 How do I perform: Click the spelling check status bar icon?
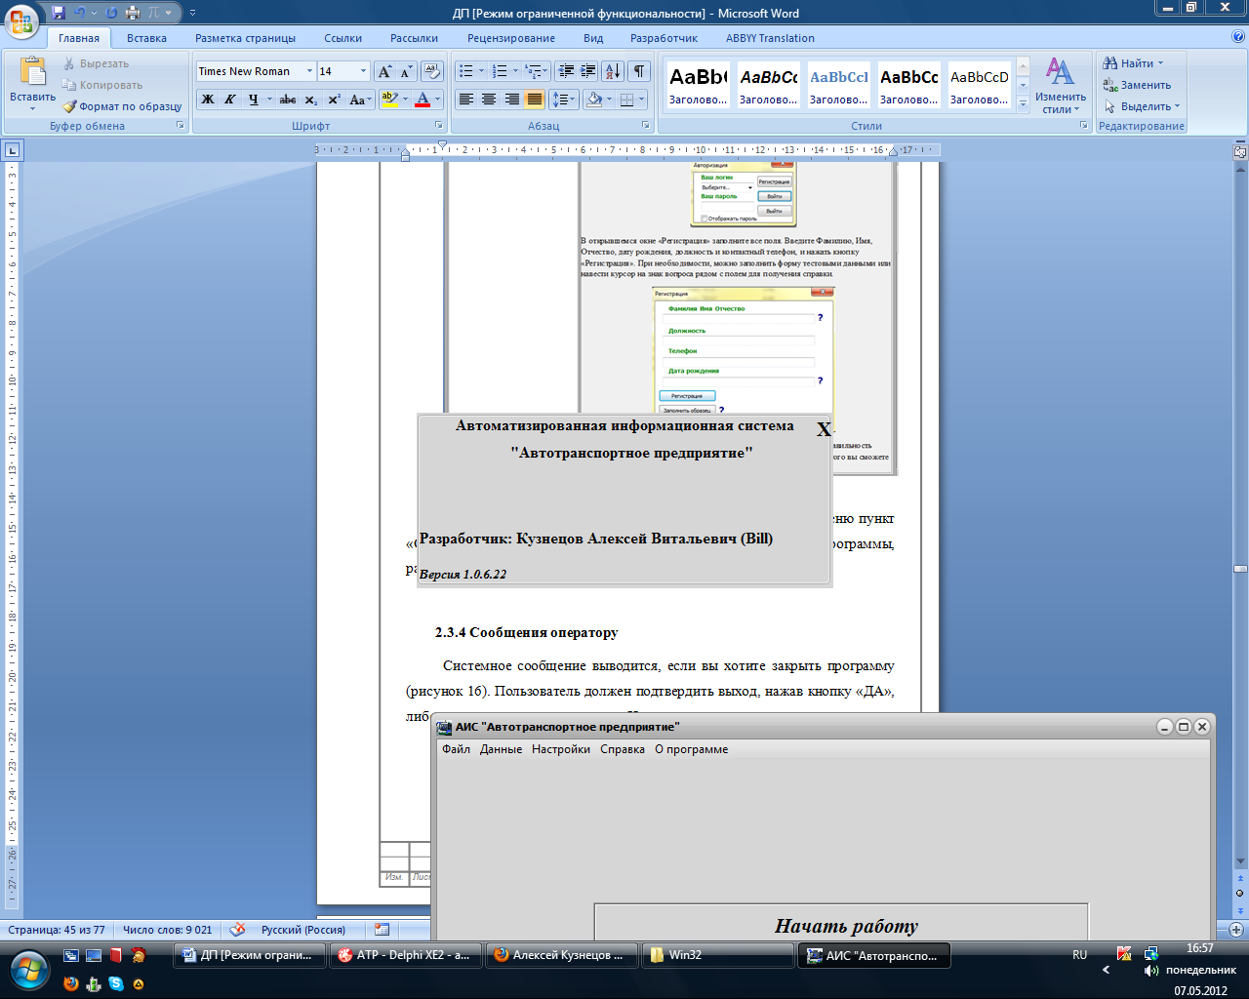click(x=237, y=930)
